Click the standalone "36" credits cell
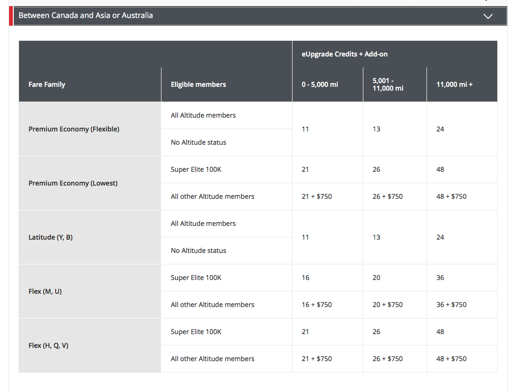Image resolution: width=512 pixels, height=392 pixels. pos(440,278)
